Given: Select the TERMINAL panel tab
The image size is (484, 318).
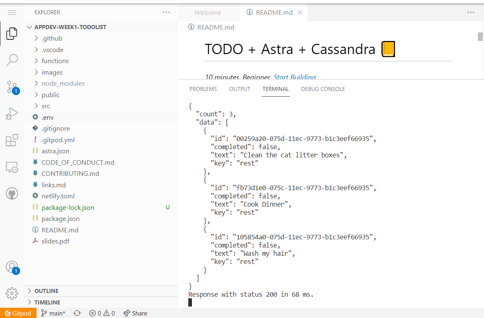Looking at the screenshot, I should click(276, 89).
